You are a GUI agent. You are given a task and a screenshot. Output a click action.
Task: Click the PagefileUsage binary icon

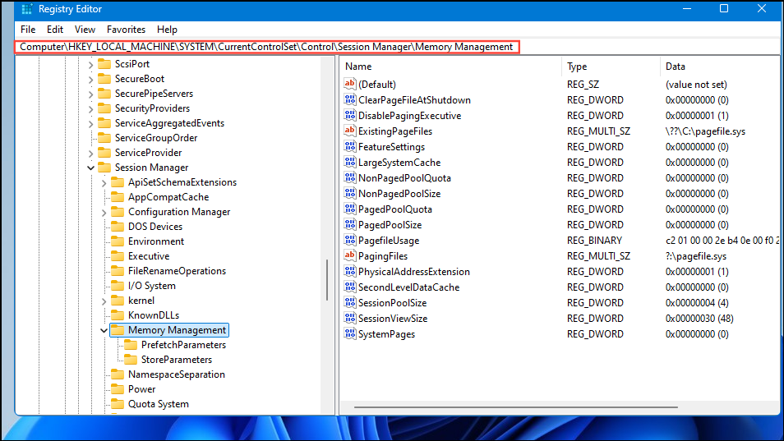coord(349,240)
